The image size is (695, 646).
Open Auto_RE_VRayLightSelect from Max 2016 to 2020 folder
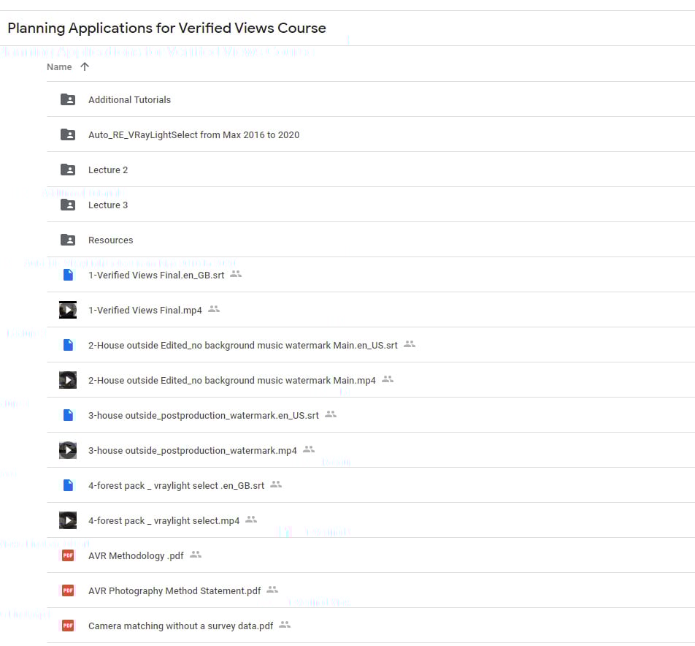coord(193,134)
